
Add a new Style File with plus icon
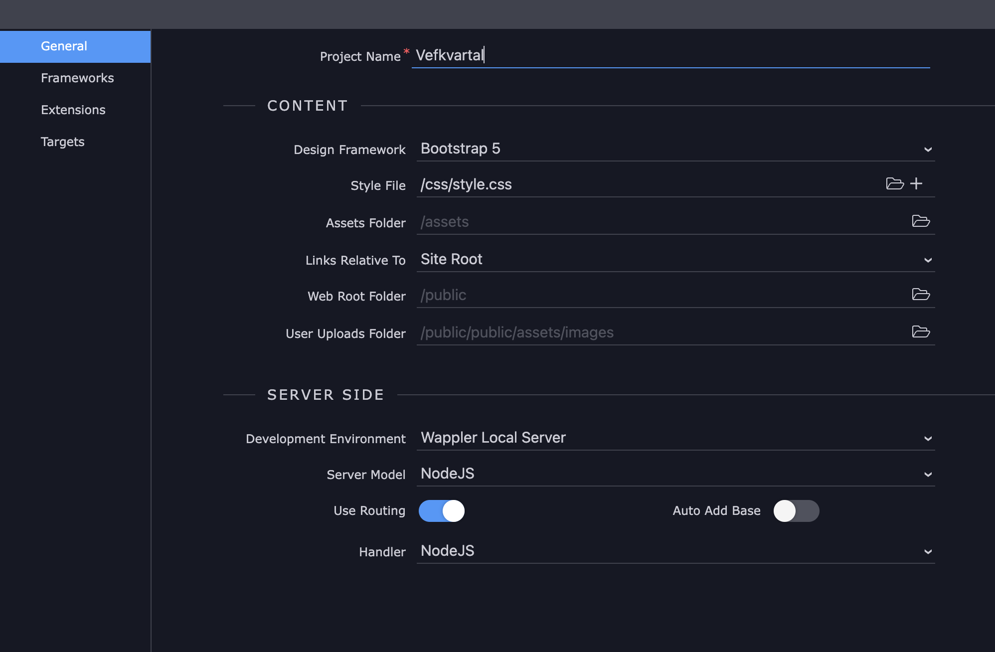pos(916,183)
